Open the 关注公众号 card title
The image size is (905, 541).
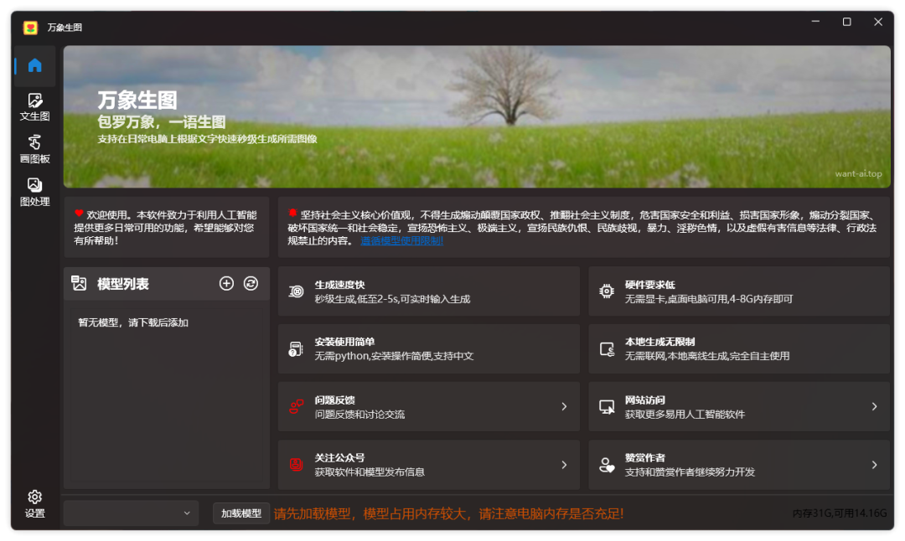click(x=340, y=457)
